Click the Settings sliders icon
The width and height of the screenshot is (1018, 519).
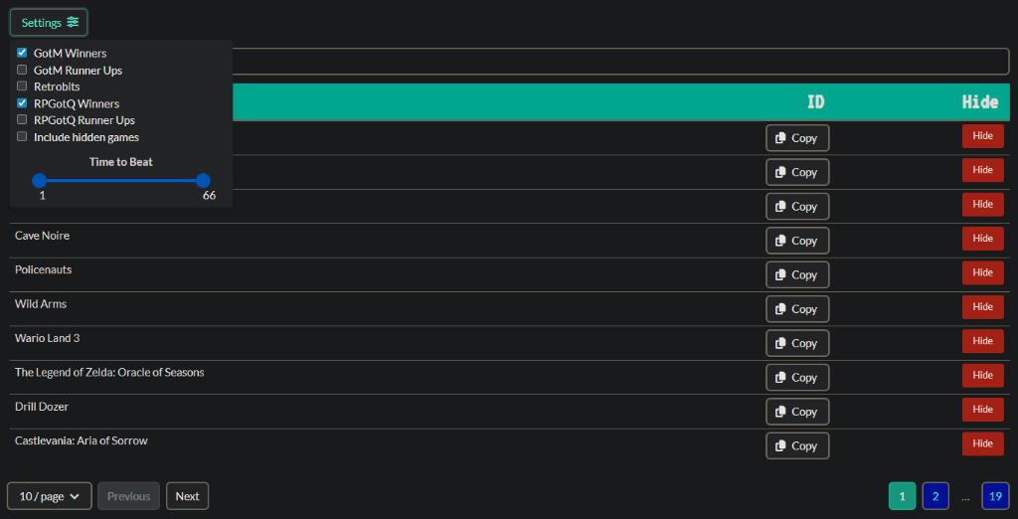click(73, 22)
